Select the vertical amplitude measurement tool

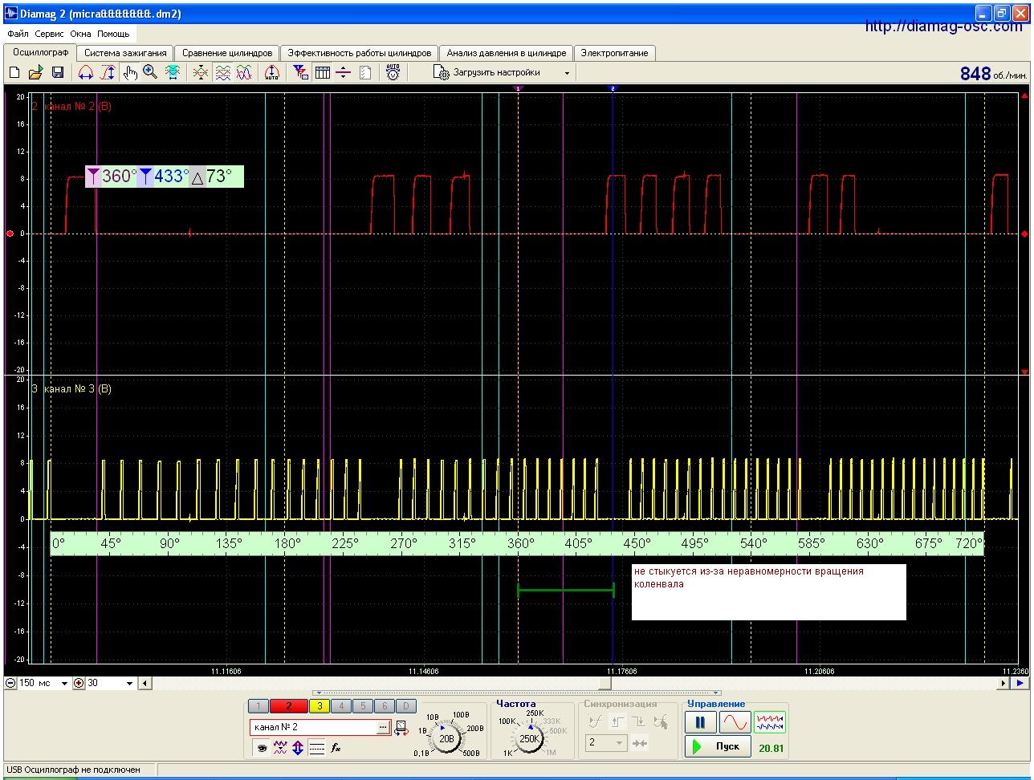(x=108, y=73)
